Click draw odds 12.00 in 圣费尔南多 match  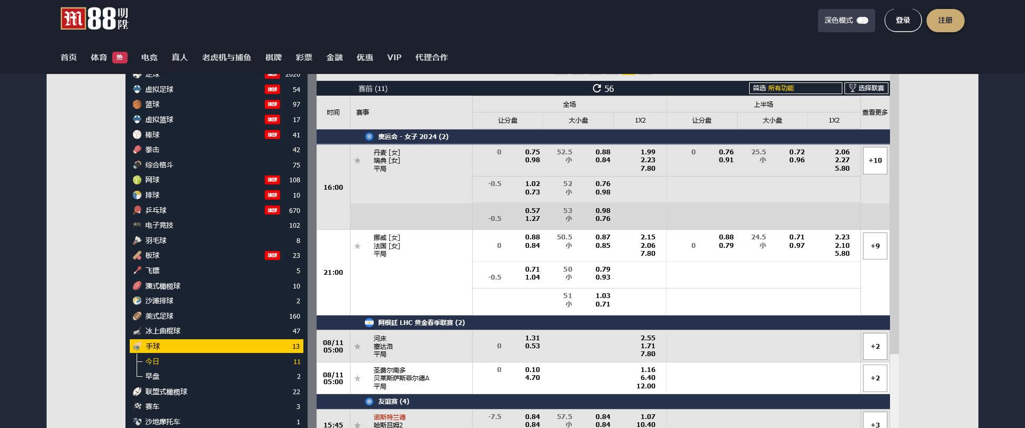645,386
